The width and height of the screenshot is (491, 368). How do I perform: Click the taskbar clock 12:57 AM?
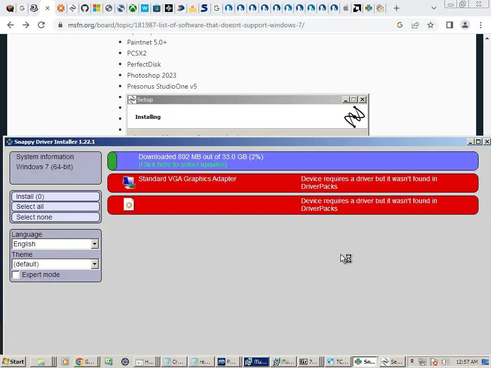click(467, 362)
